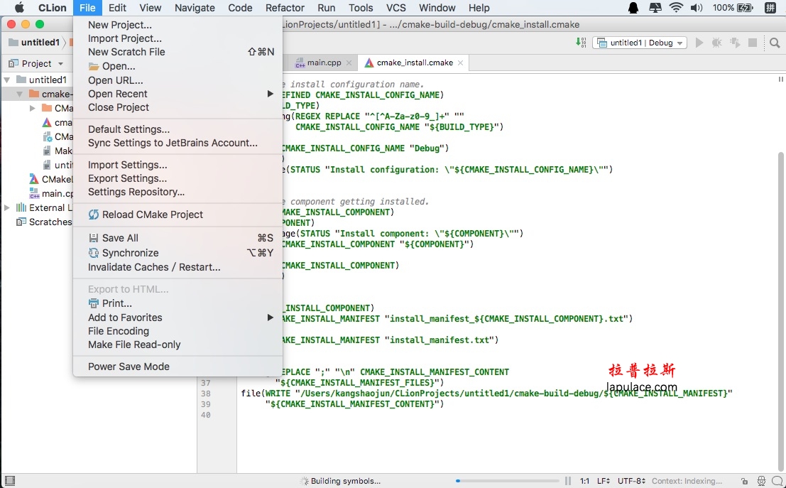Choose New Project... from File menu
Viewport: 786px width, 488px height.
point(178,25)
